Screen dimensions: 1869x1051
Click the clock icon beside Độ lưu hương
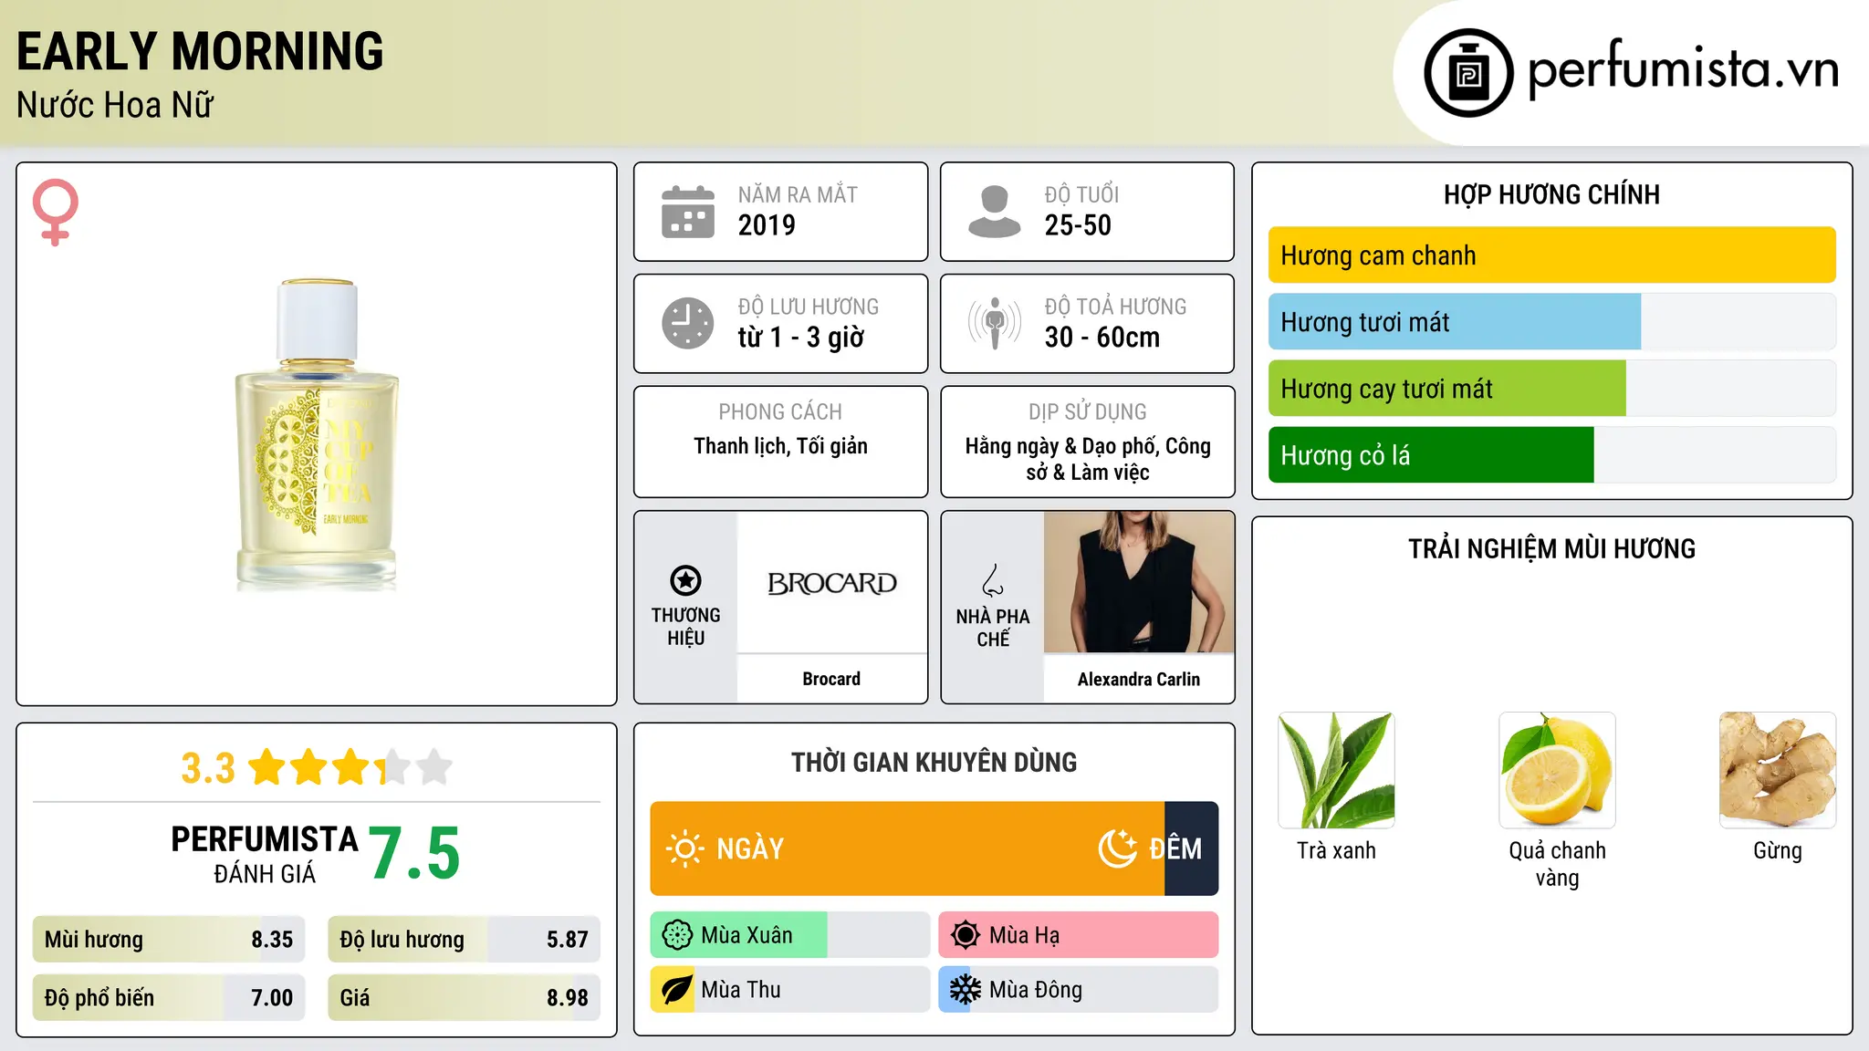click(688, 323)
